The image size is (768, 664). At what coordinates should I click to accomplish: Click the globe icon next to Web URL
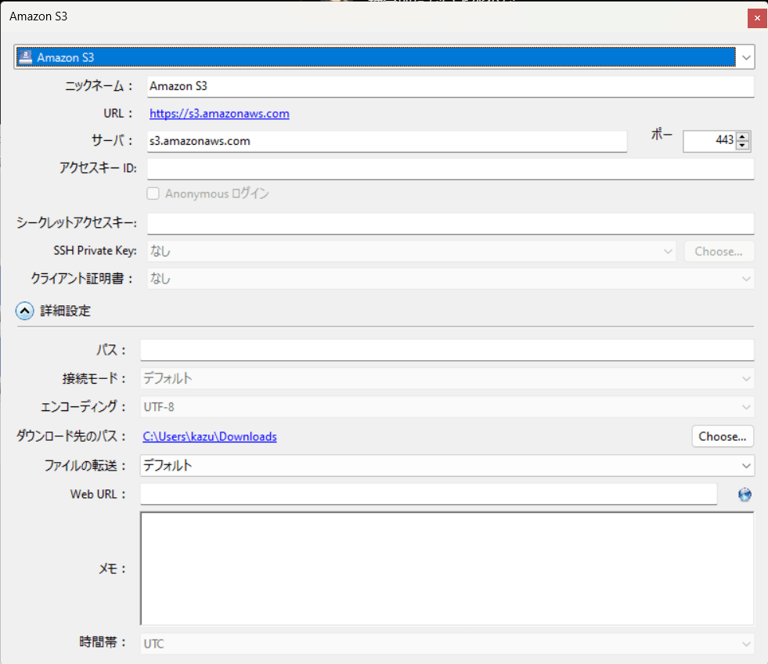click(745, 494)
